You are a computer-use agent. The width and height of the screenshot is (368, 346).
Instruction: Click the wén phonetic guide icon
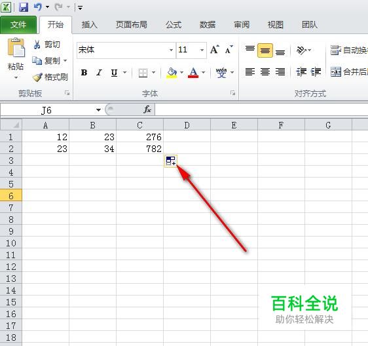(221, 73)
